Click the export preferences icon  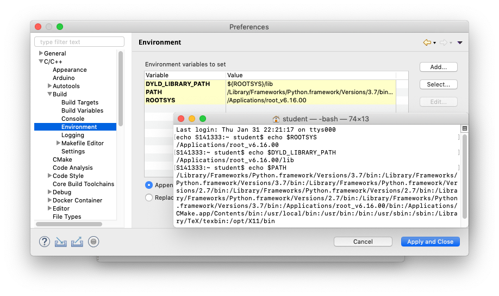(77, 242)
